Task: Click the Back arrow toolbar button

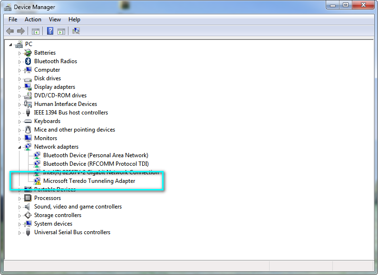Action: 10,31
